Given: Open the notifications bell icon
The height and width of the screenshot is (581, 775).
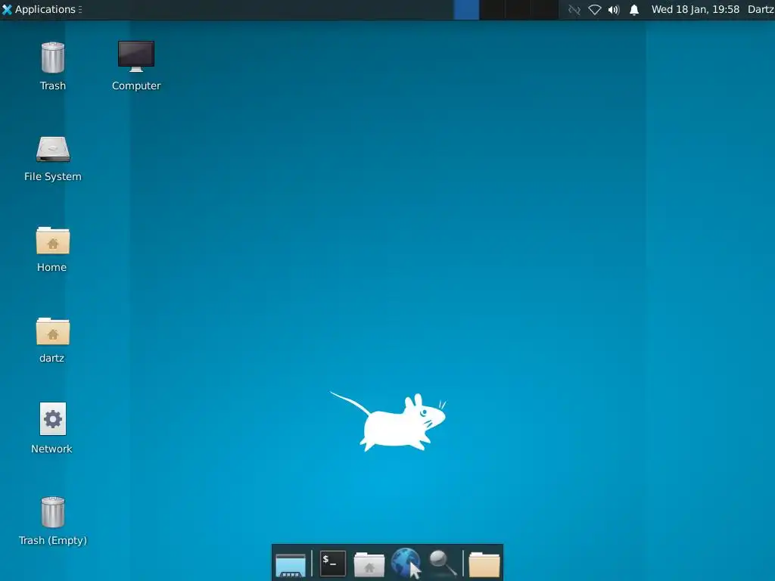Looking at the screenshot, I should tap(634, 10).
